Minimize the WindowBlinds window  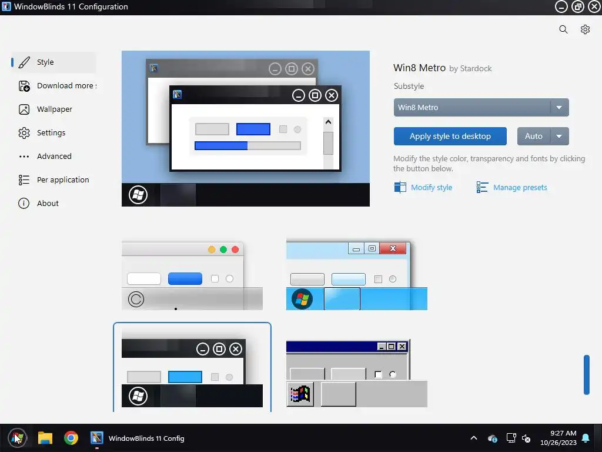pos(561,6)
